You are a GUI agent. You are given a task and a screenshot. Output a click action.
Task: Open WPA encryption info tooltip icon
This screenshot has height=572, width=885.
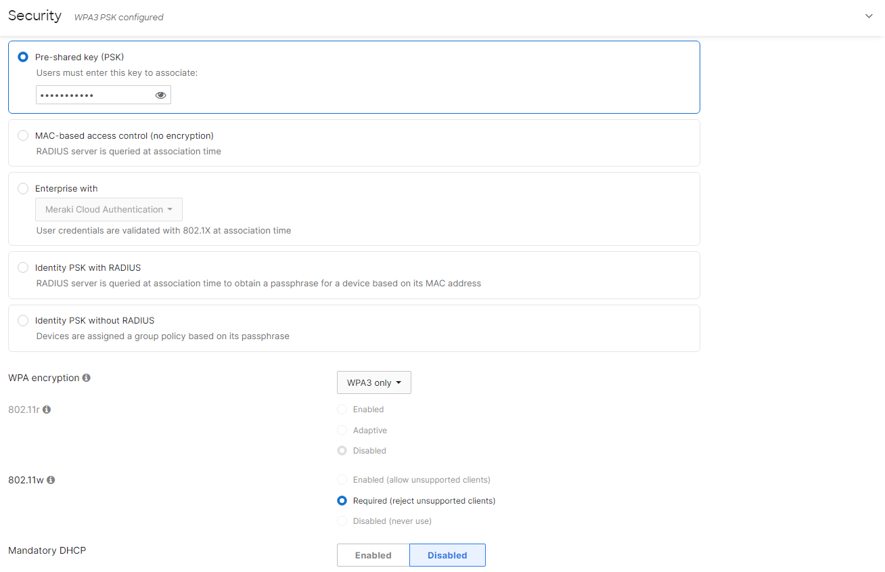tap(87, 378)
